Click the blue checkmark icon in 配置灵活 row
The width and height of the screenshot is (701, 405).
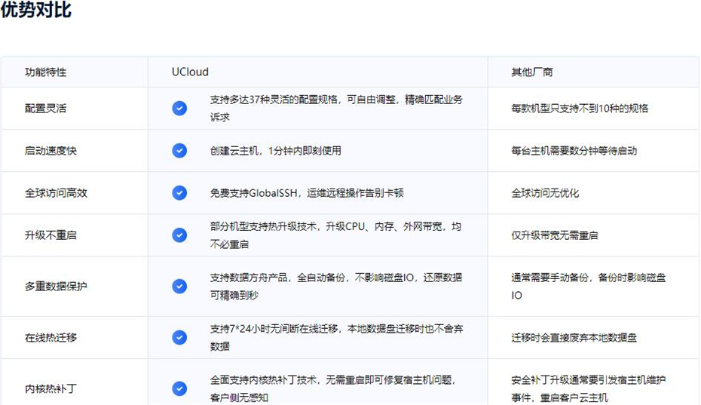pos(179,109)
